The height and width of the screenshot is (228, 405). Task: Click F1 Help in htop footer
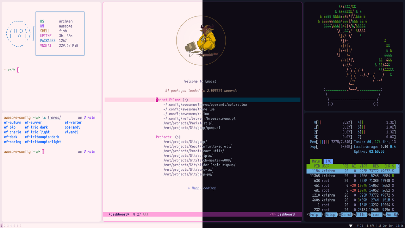(x=314, y=215)
